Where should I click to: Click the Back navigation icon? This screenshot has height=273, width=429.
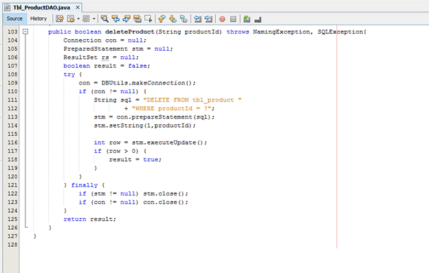(71, 19)
